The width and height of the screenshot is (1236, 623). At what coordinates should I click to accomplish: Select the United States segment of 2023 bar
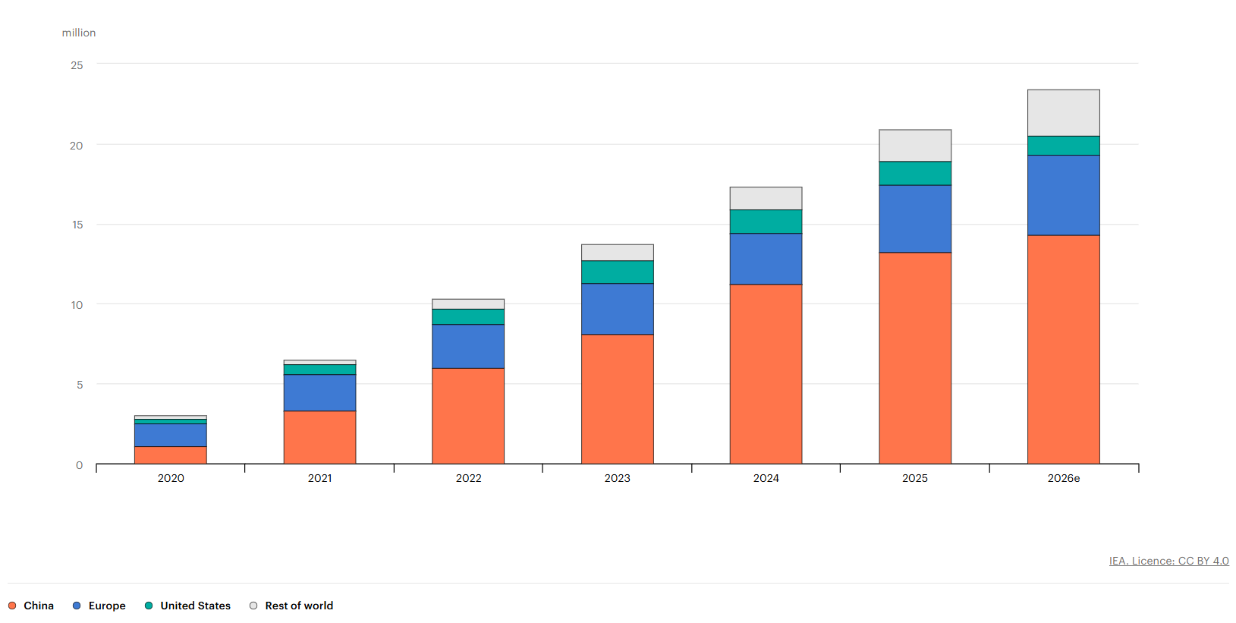[618, 272]
